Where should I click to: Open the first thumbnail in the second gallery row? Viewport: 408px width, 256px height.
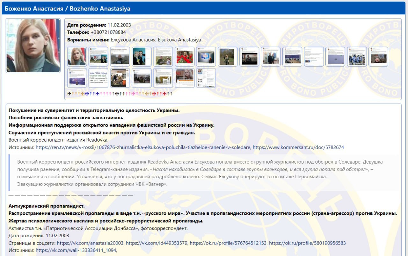(x=77, y=78)
